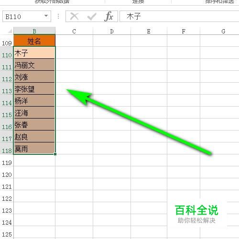Select column B header

(34, 31)
